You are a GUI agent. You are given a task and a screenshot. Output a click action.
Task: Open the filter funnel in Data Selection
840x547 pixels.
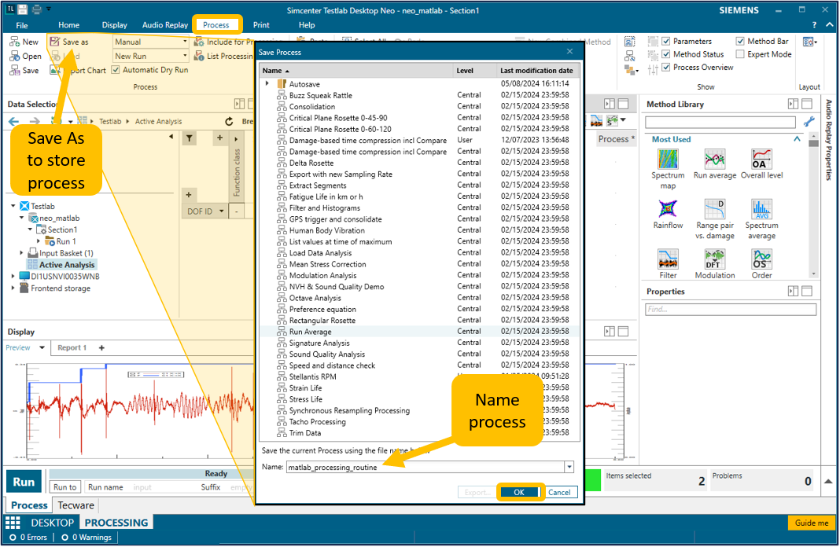click(x=189, y=138)
